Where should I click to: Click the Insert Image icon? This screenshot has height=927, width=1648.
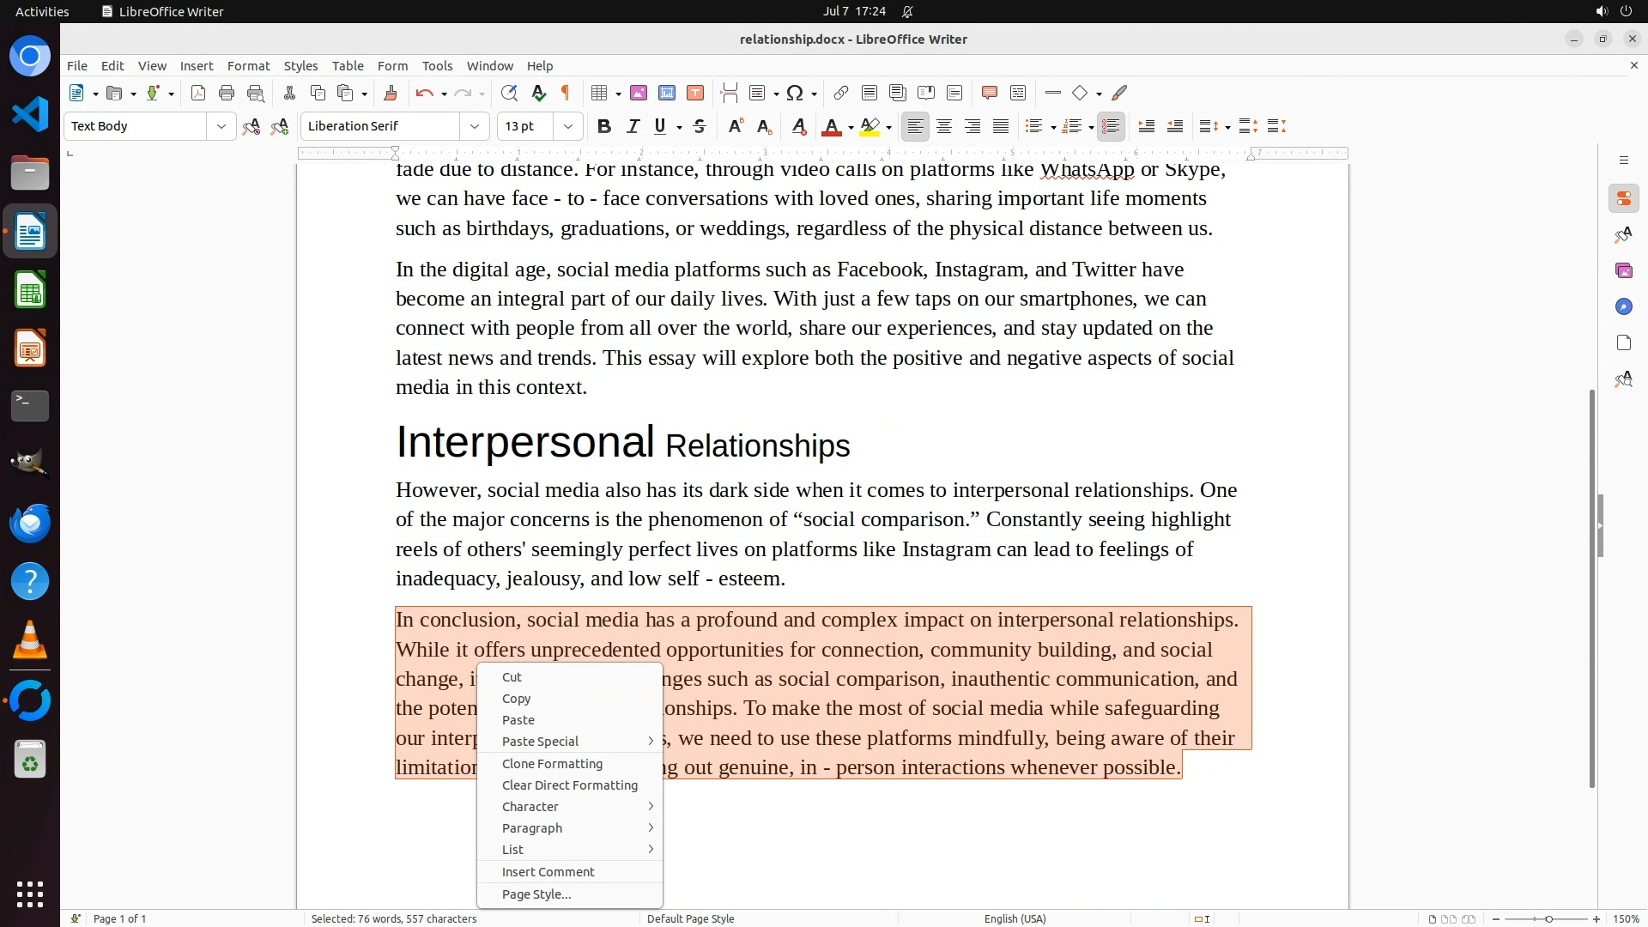click(639, 94)
